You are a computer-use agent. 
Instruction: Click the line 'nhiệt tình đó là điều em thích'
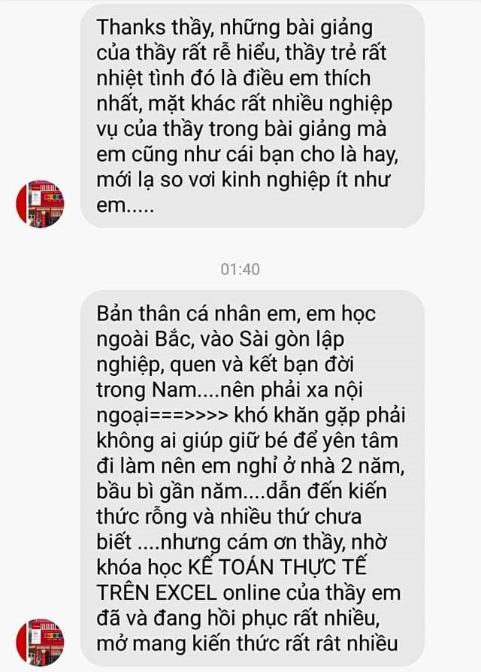click(x=234, y=78)
